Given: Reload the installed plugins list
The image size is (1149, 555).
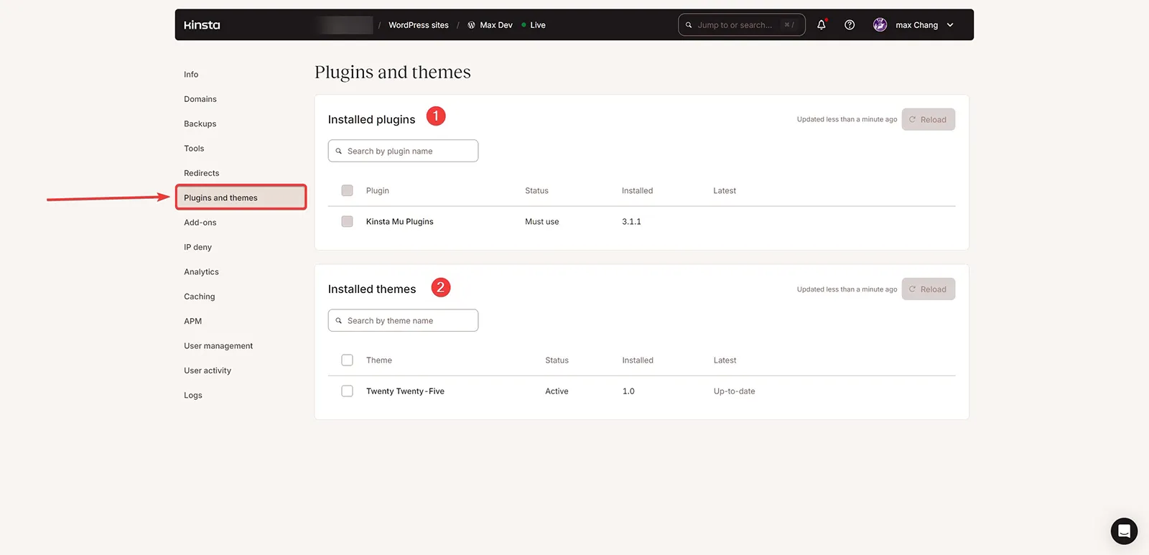Looking at the screenshot, I should click(929, 119).
